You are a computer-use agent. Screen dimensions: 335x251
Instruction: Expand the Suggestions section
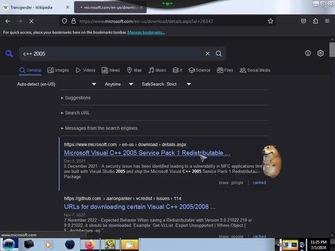tap(76, 98)
